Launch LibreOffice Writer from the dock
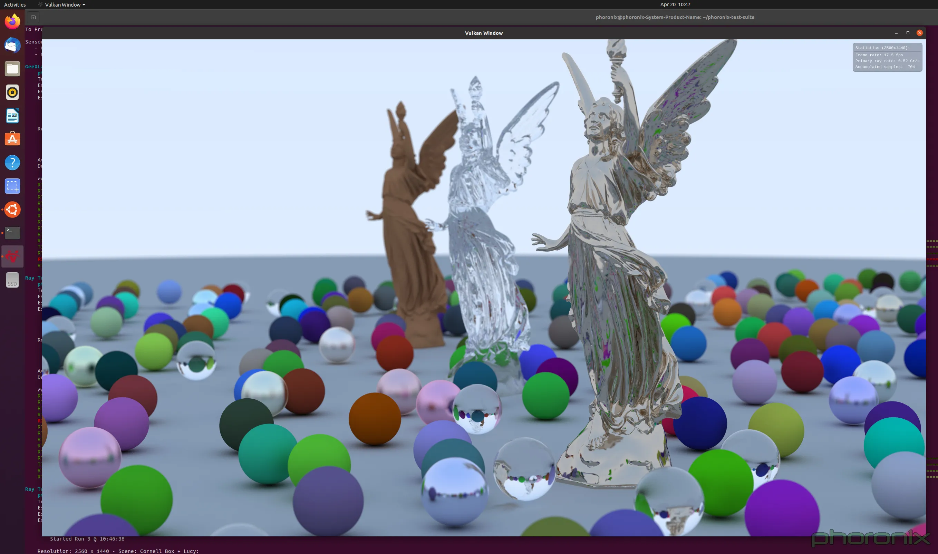The width and height of the screenshot is (938, 554). coord(12,116)
